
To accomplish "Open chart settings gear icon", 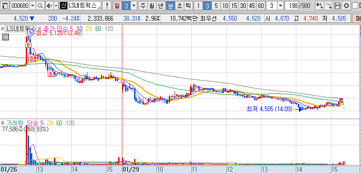I will 346,6.
